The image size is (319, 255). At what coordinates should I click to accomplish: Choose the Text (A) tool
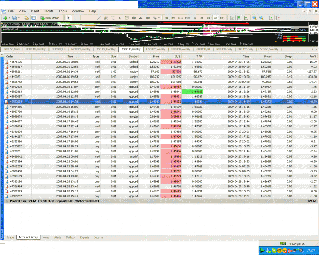pos(119,18)
